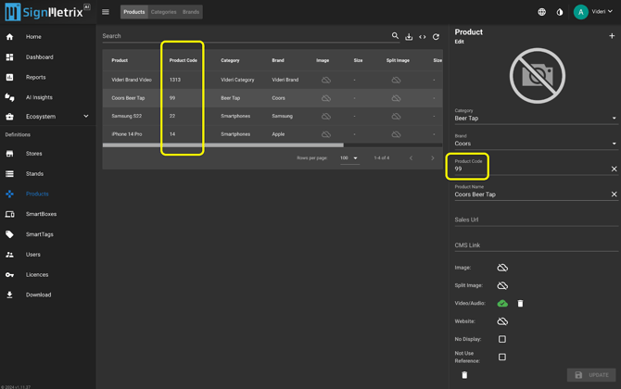
Task: Open the rows per page dropdown
Action: pyautogui.click(x=349, y=158)
